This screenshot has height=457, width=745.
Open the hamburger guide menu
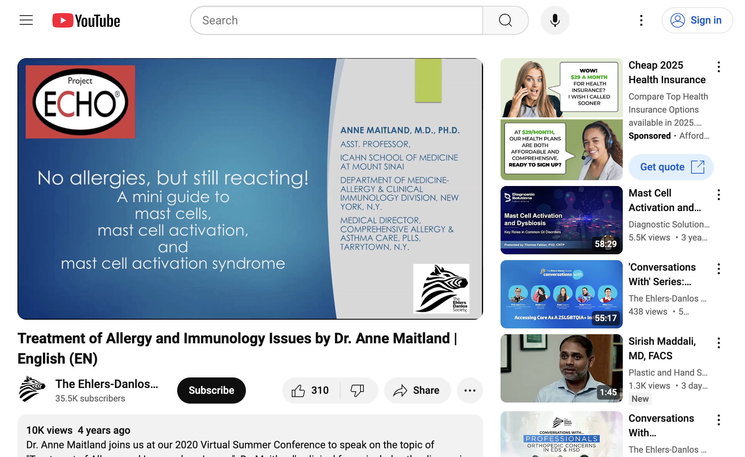pyautogui.click(x=26, y=20)
